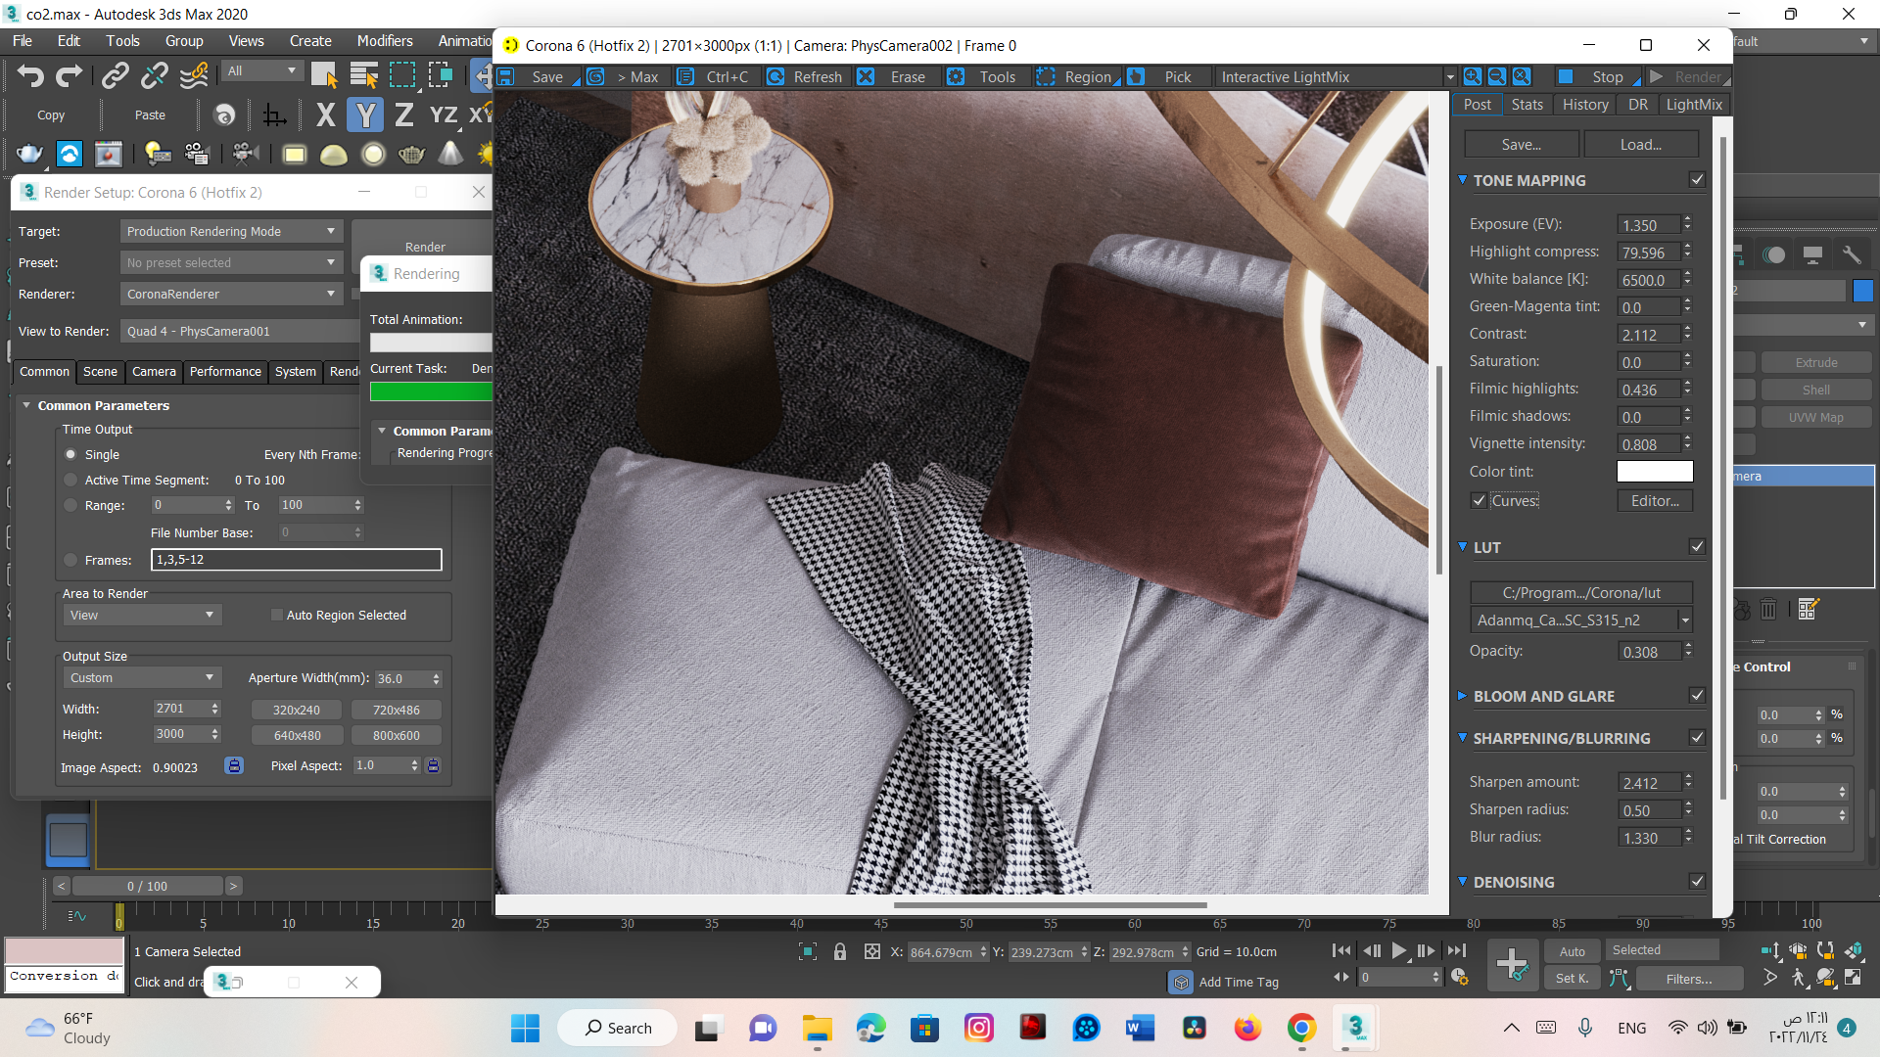Click the Erase icon in Corona toolbar

866,76
